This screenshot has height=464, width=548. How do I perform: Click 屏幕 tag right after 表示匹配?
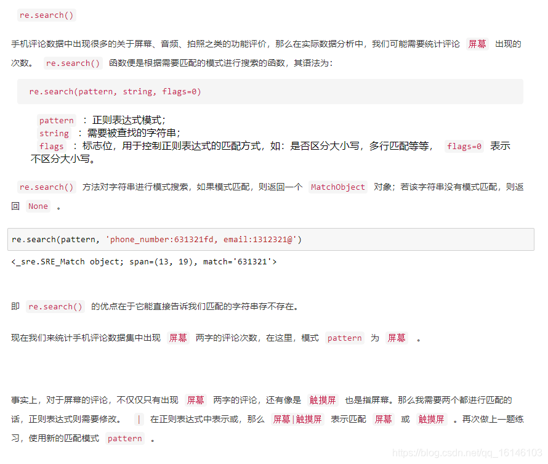pyautogui.click(x=383, y=419)
